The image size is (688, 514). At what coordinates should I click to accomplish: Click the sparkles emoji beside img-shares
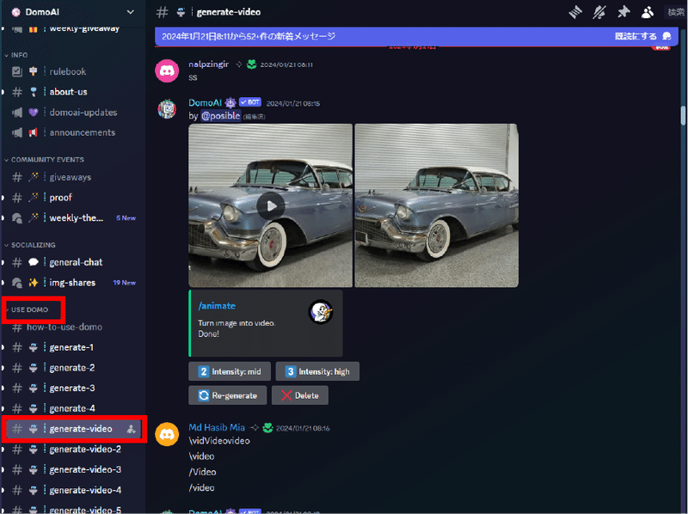33,283
